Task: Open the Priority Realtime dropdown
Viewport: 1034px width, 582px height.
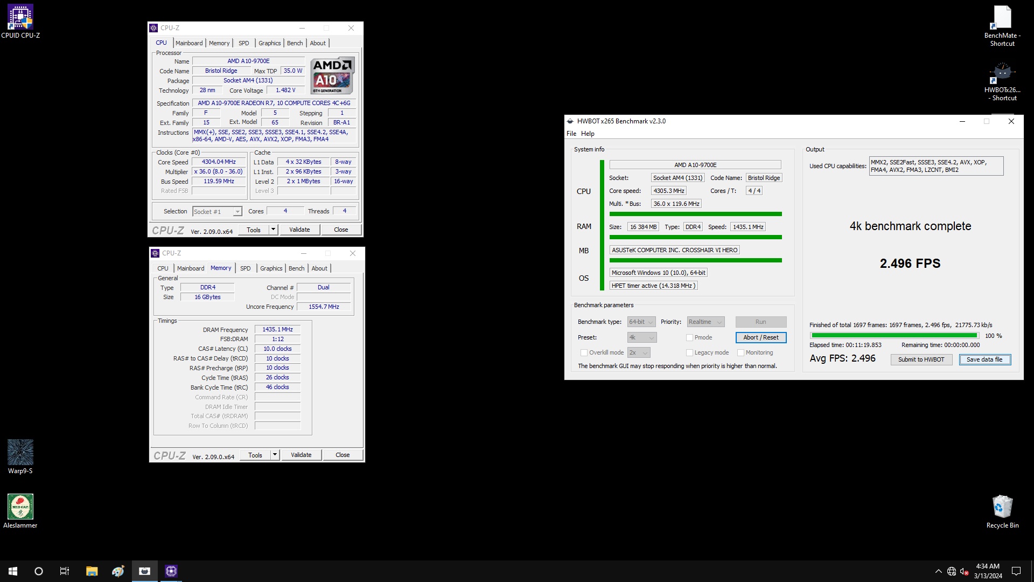Action: pos(705,322)
